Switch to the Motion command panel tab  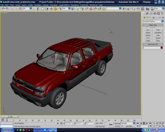155,14
